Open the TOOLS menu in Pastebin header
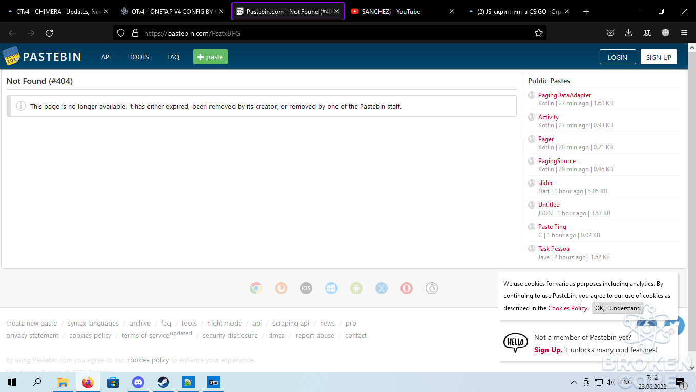The height and width of the screenshot is (392, 696). (x=139, y=57)
